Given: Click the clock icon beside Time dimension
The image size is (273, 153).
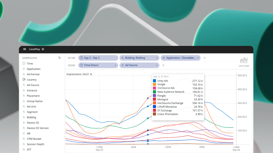Looking at the screenshot, I should [24, 64].
